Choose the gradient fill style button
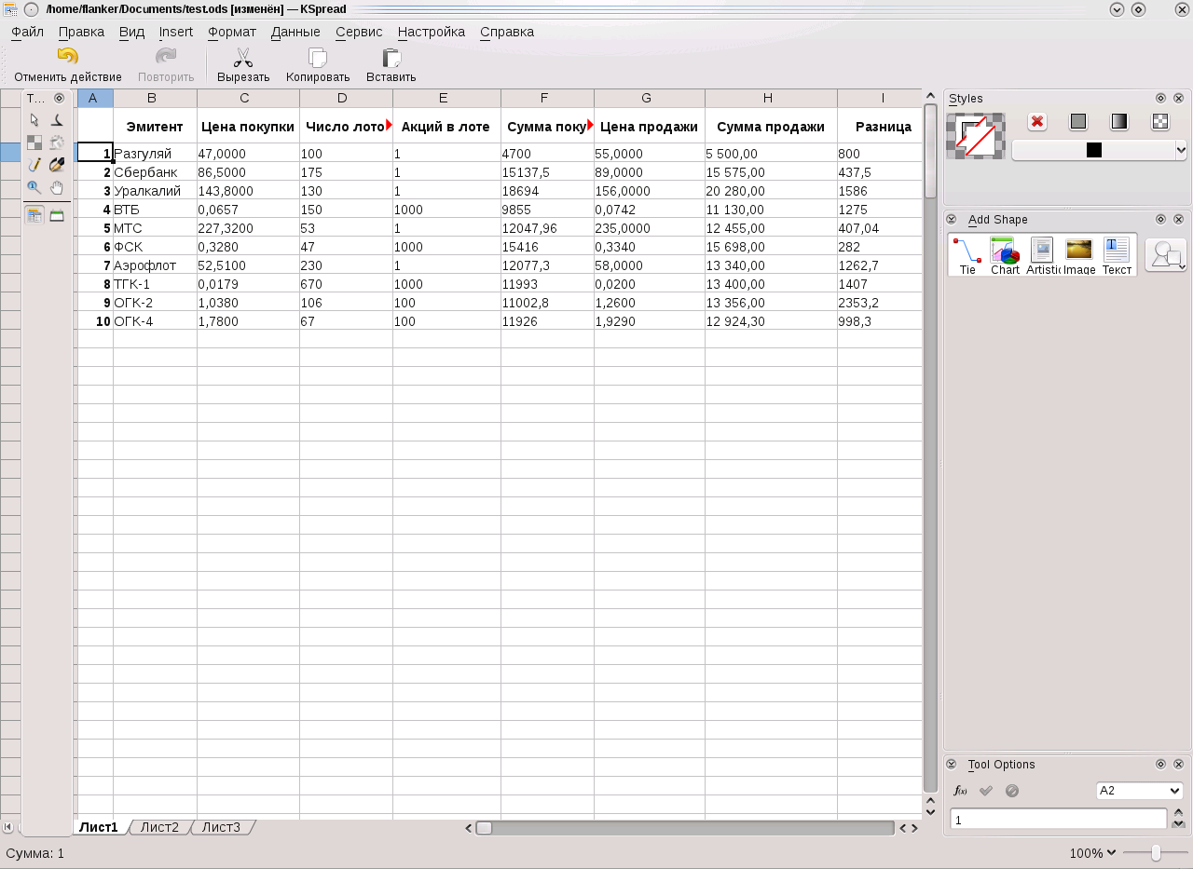Screen dimensions: 1193x869 [1119, 121]
